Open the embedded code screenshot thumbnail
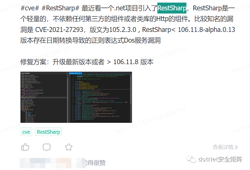The height and width of the screenshot is (170, 250). point(76,97)
